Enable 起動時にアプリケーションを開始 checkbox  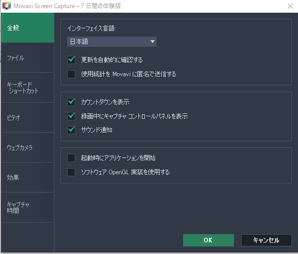click(71, 158)
